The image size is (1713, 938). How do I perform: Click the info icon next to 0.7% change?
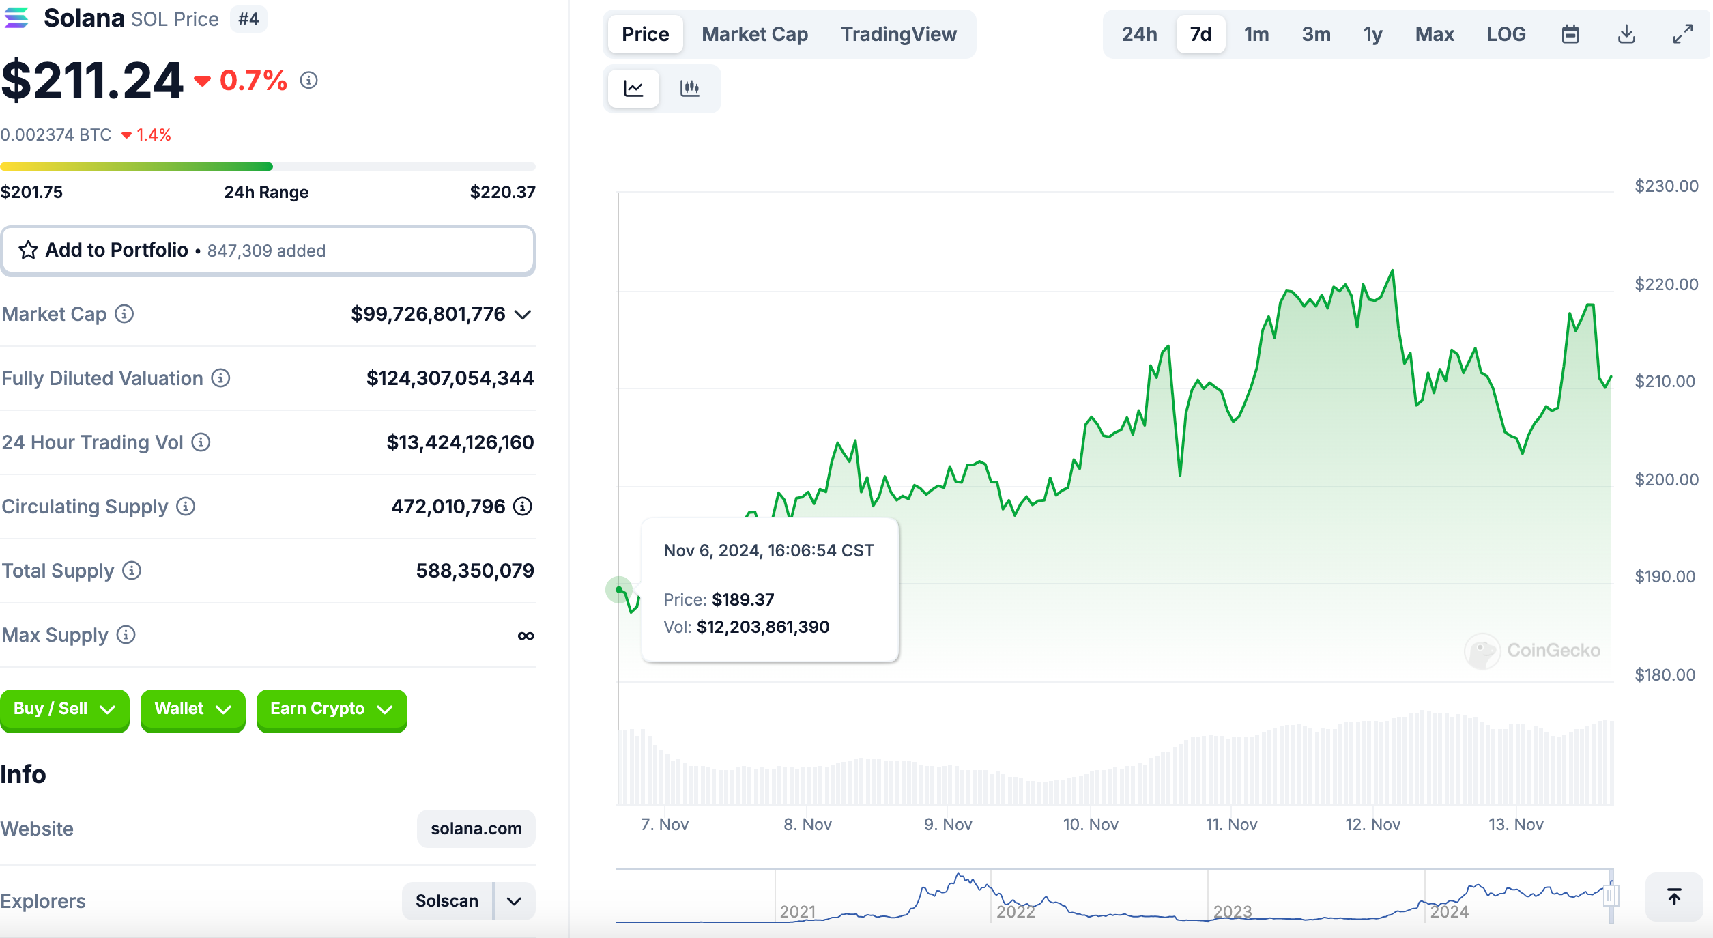[309, 81]
